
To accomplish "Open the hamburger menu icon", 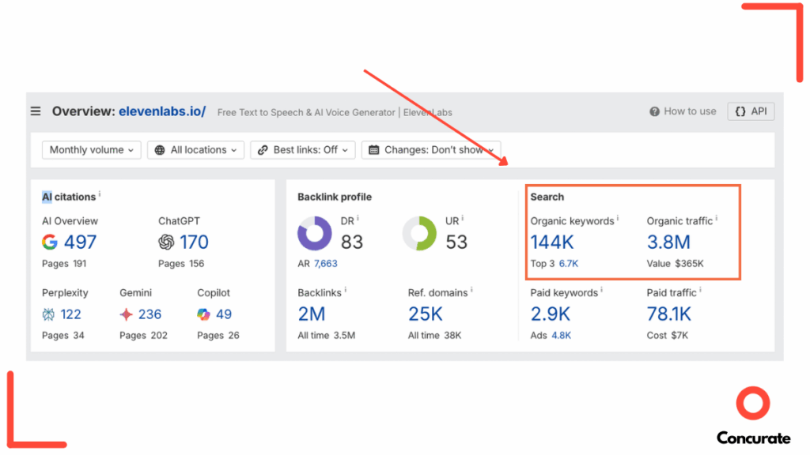I will 36,111.
